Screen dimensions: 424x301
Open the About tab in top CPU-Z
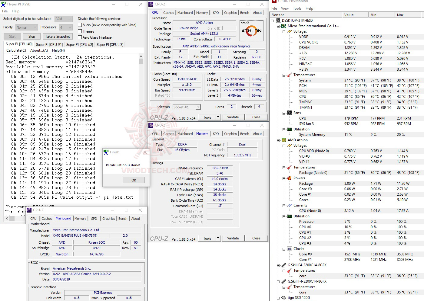[x=257, y=13]
